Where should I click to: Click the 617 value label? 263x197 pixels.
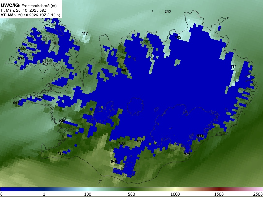coord(16,103)
